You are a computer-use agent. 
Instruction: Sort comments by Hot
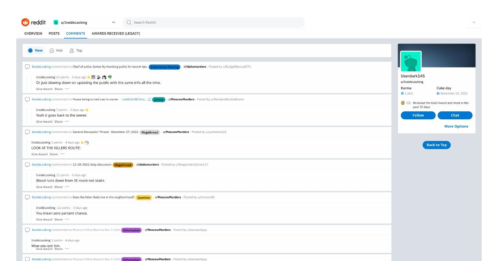(x=56, y=51)
